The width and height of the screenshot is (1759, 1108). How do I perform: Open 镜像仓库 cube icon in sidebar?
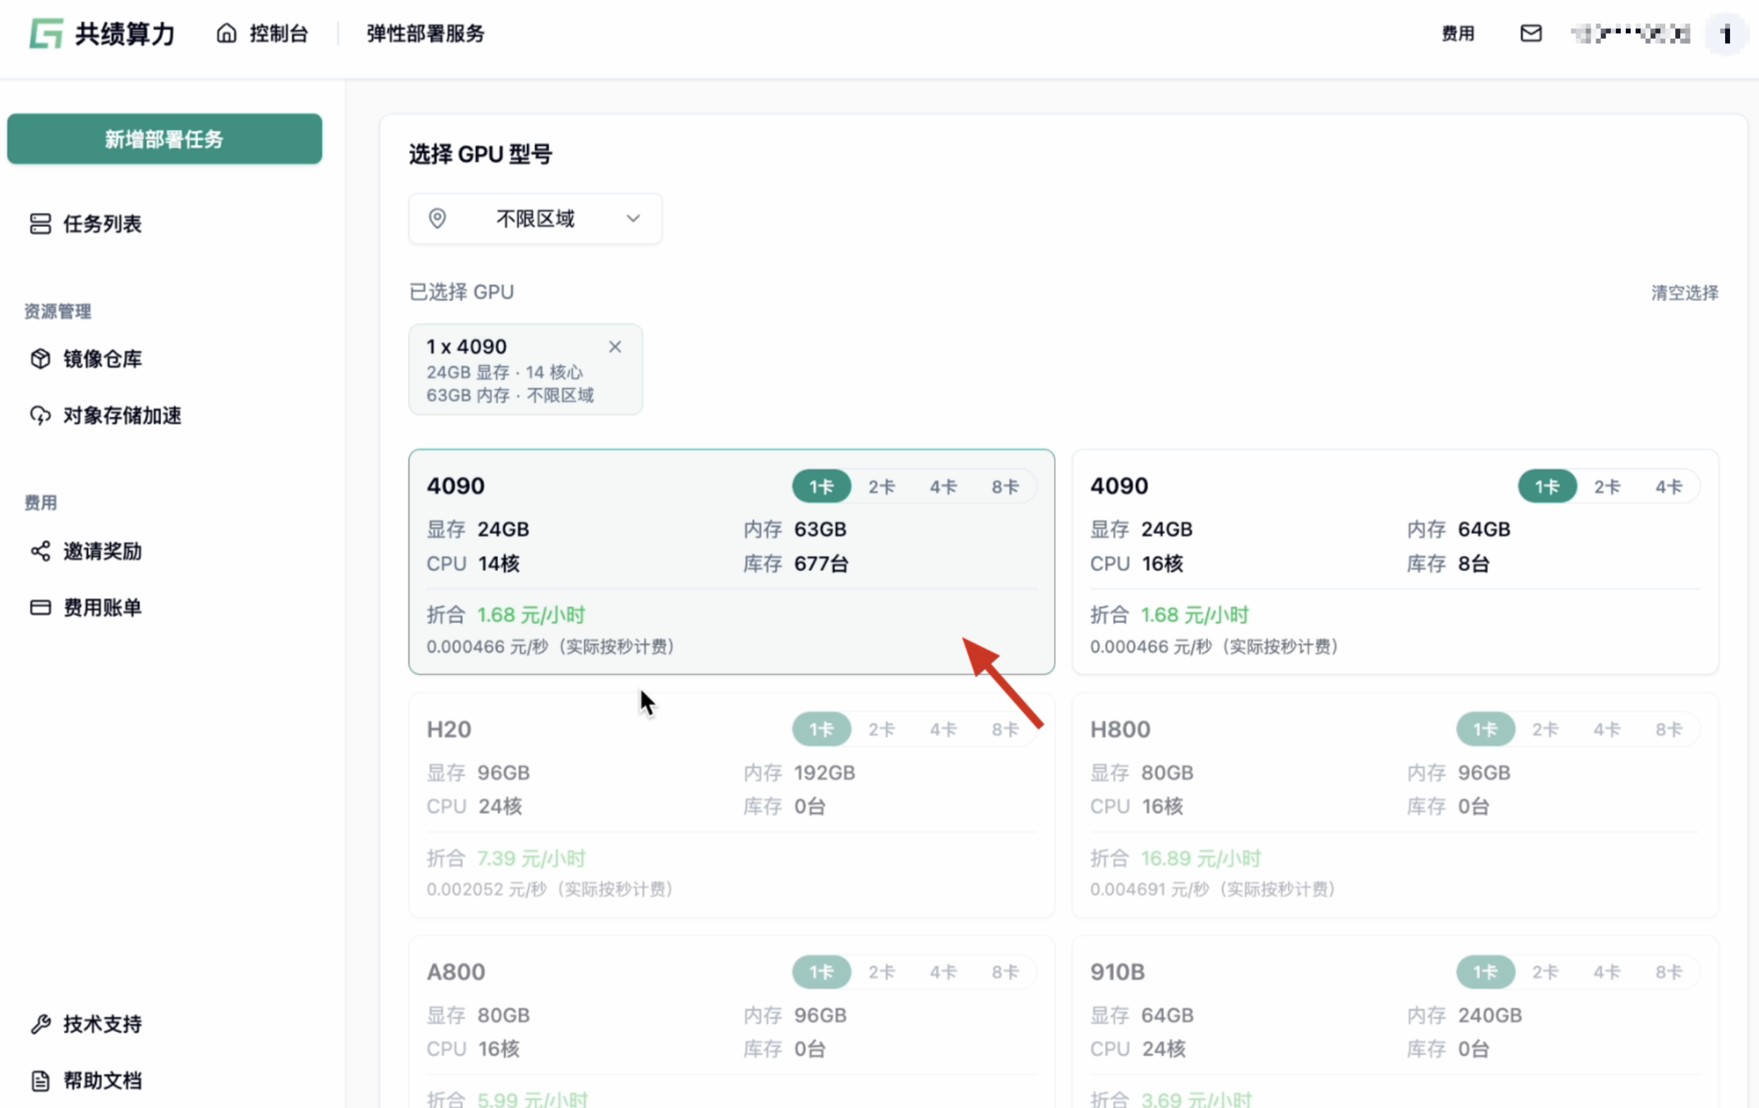point(40,359)
